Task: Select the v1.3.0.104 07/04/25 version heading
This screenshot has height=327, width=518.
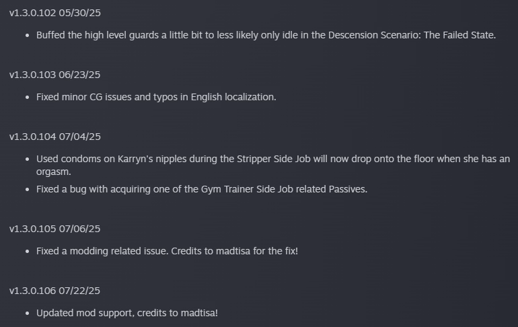Action: coord(55,137)
